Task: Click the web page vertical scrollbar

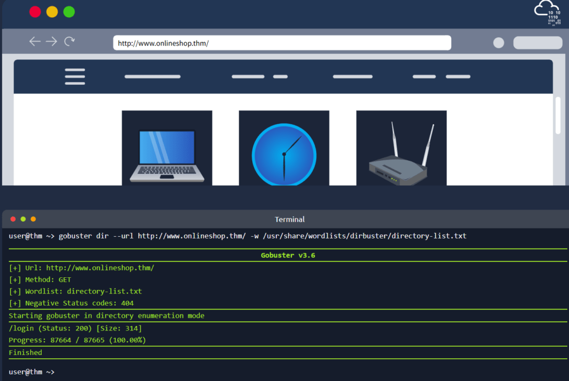Action: (558, 115)
